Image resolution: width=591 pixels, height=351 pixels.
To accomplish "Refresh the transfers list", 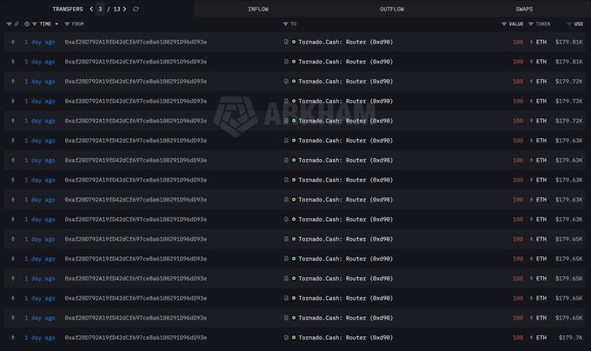I will coord(136,9).
